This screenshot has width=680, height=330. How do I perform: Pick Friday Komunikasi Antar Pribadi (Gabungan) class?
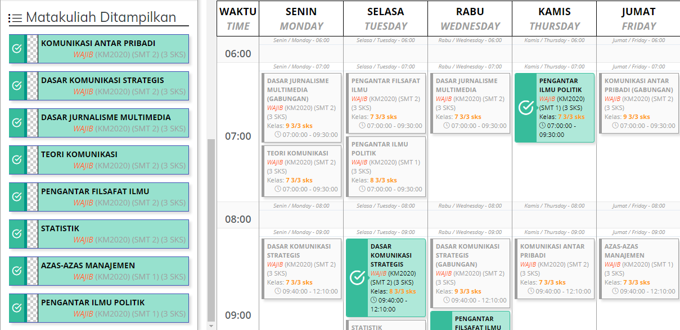click(x=639, y=103)
